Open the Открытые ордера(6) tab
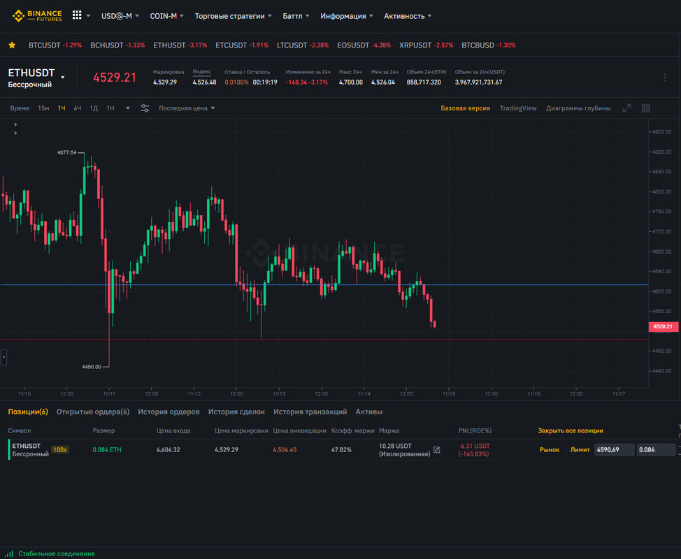Screen dimensions: 681x559 (x=93, y=412)
